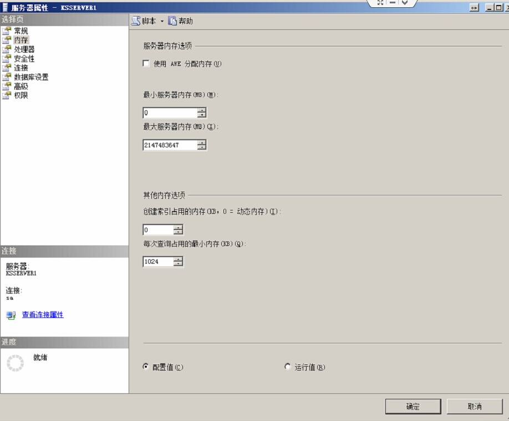Click the 每次查询占用的最小内存 field showing 1024
This screenshot has height=421, width=509.
[x=158, y=261]
